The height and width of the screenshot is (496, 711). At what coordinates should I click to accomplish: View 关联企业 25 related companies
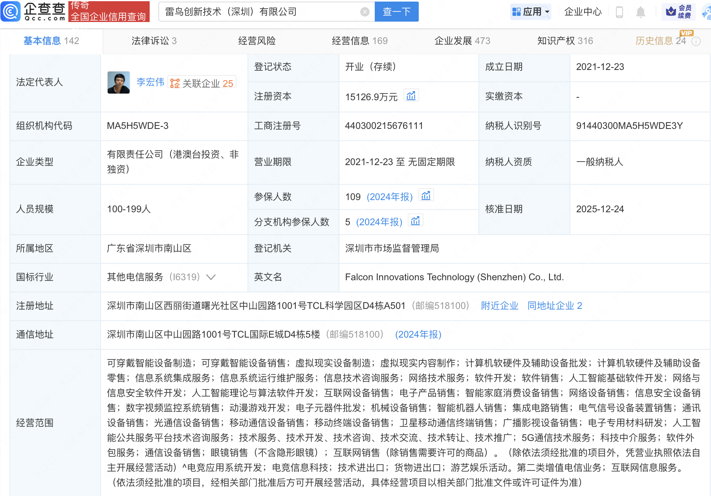(x=202, y=83)
